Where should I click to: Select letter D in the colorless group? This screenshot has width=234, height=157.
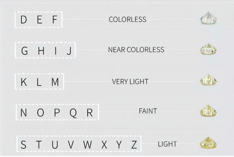coord(23,19)
